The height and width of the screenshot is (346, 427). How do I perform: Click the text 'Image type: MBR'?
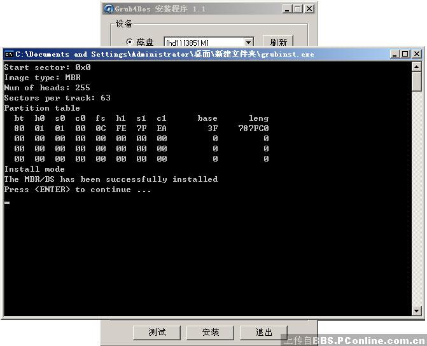42,78
